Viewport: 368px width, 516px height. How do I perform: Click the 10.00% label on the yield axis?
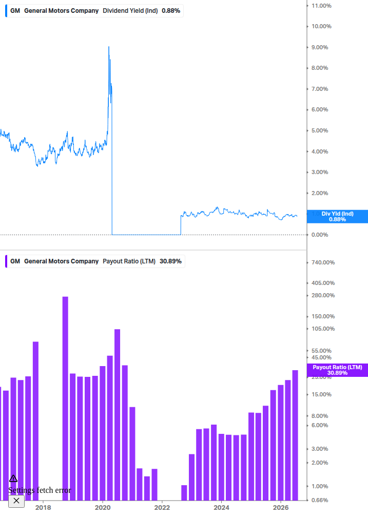coord(321,26)
